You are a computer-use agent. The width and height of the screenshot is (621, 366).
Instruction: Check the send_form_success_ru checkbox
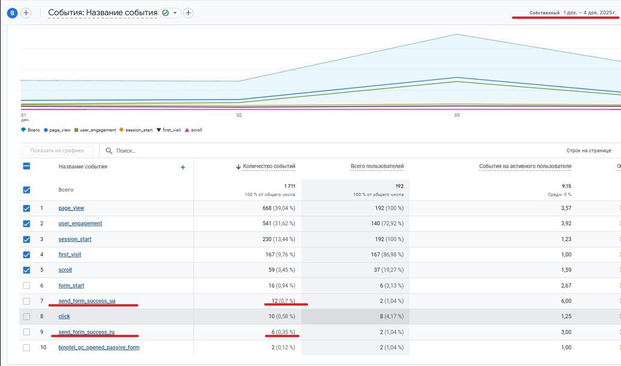26,332
